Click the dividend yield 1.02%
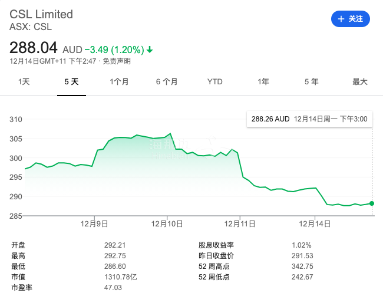The height and width of the screenshot is (296, 383). coord(302,245)
